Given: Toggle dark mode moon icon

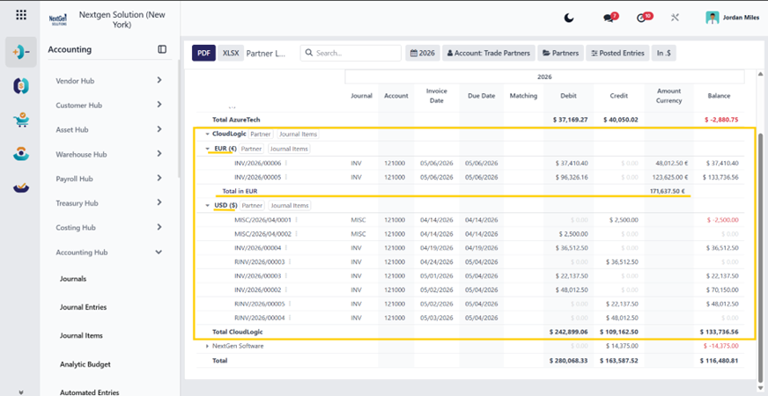Looking at the screenshot, I should 569,18.
